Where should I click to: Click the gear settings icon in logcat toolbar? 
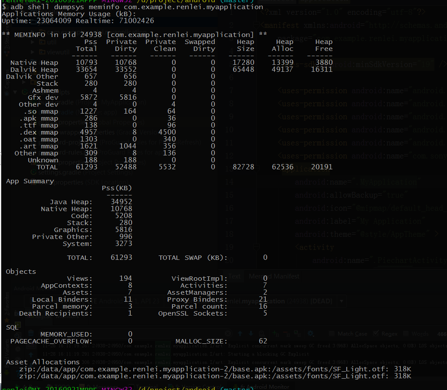click(x=311, y=333)
